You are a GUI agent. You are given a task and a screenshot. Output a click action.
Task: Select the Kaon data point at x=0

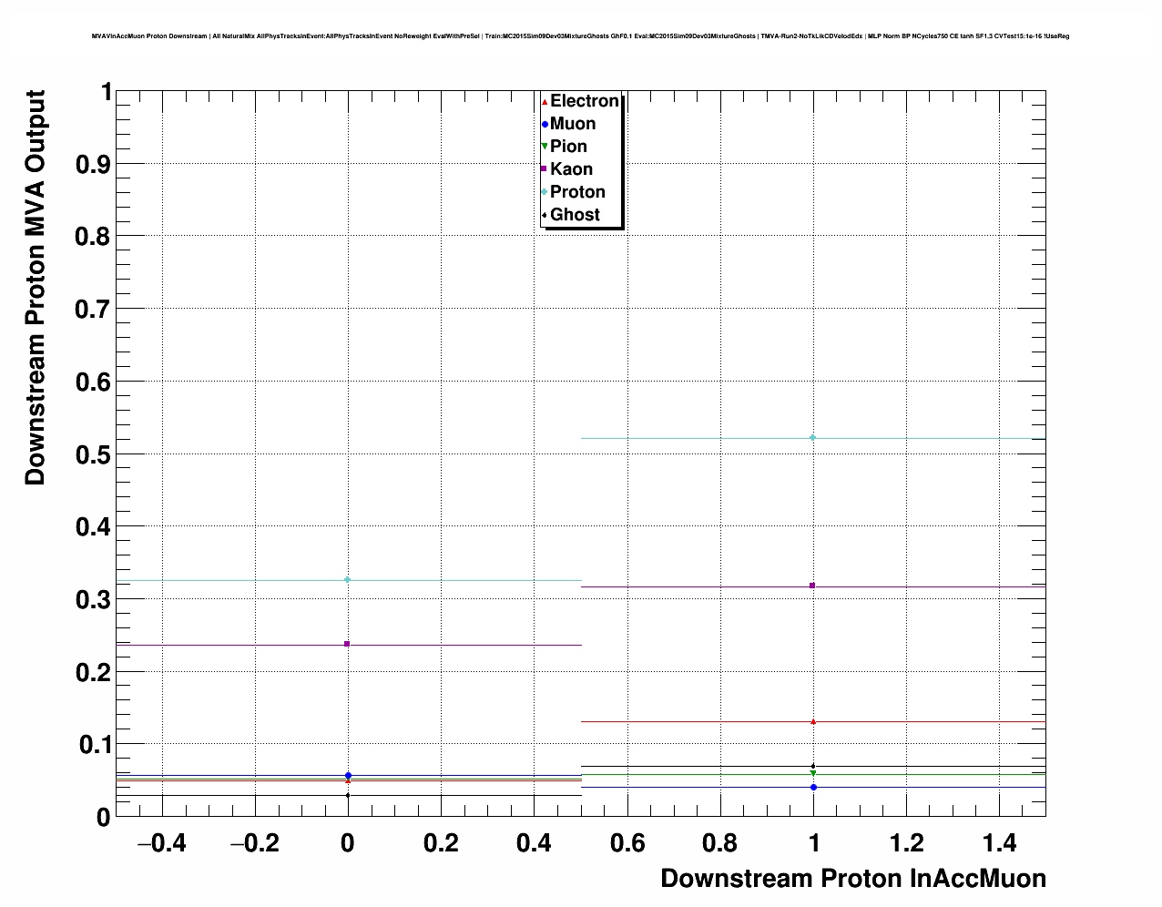click(347, 644)
